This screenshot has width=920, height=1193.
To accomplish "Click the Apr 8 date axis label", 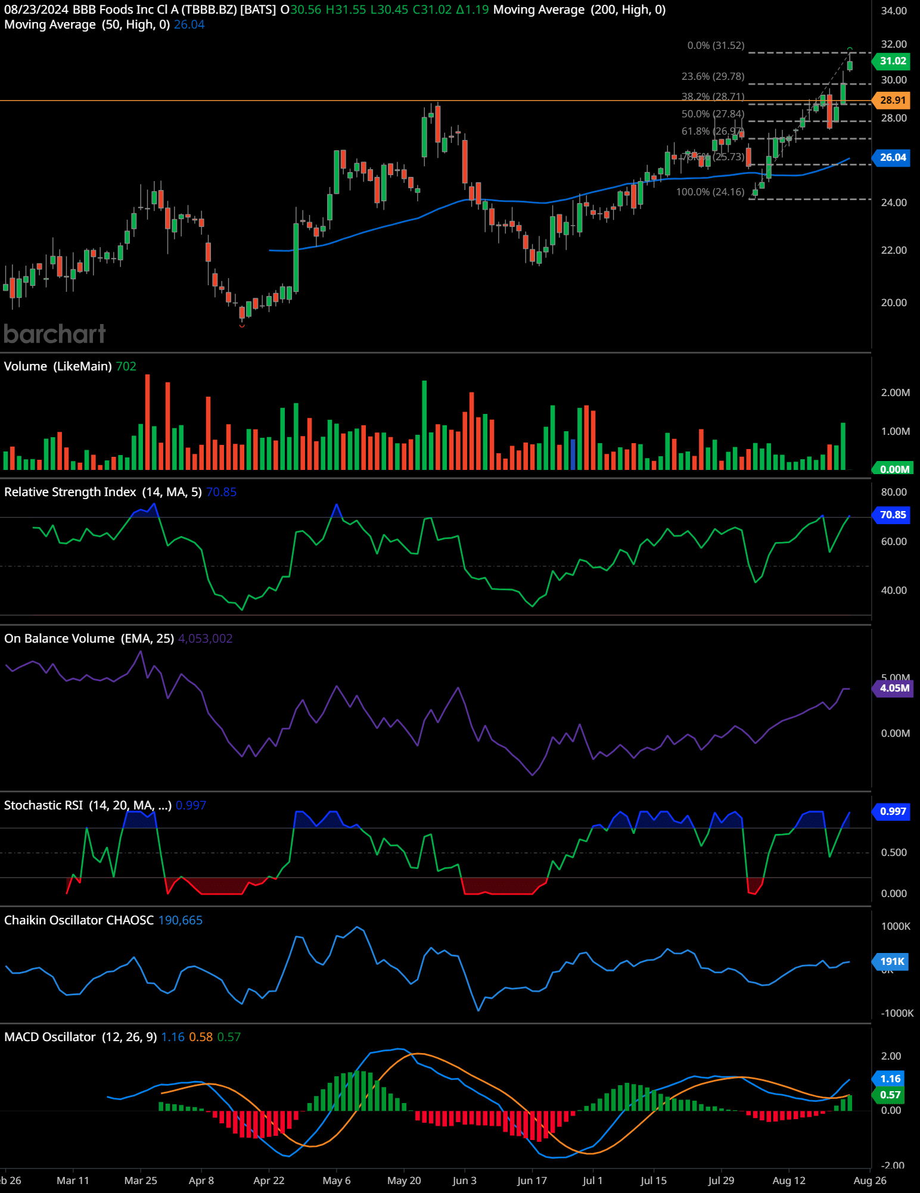I will click(x=201, y=1180).
